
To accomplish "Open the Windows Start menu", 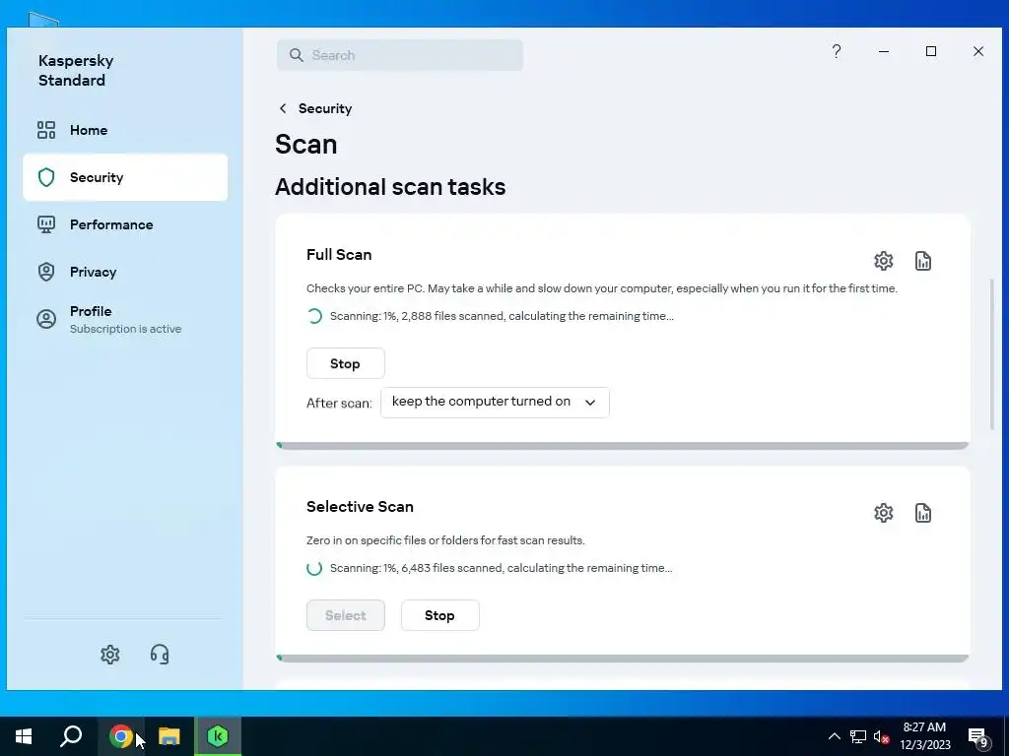I will (x=24, y=736).
